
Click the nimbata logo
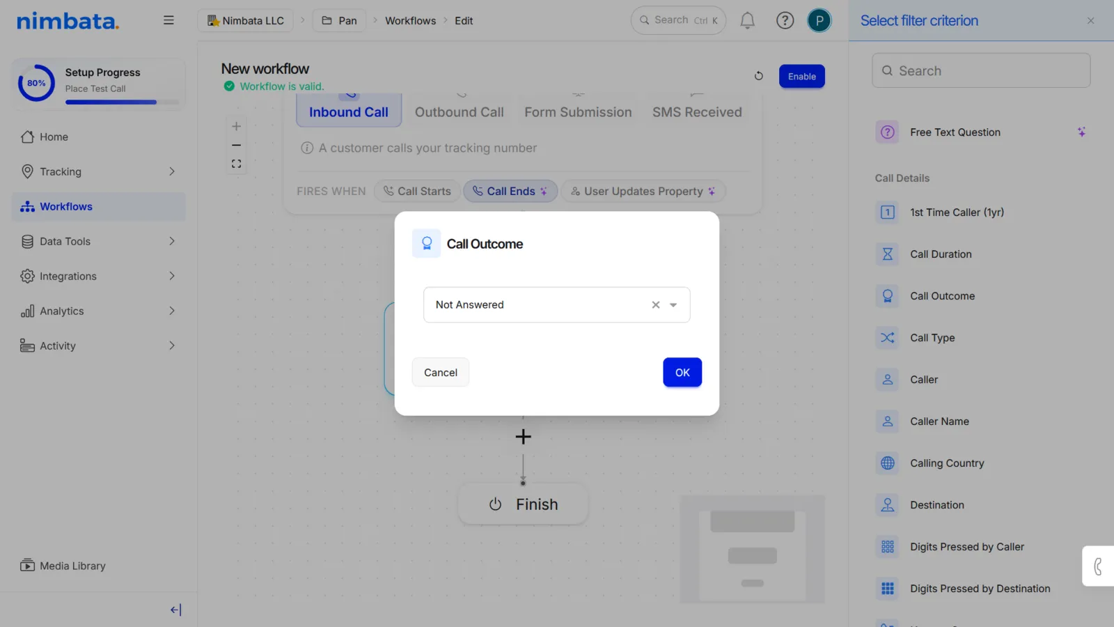68,21
